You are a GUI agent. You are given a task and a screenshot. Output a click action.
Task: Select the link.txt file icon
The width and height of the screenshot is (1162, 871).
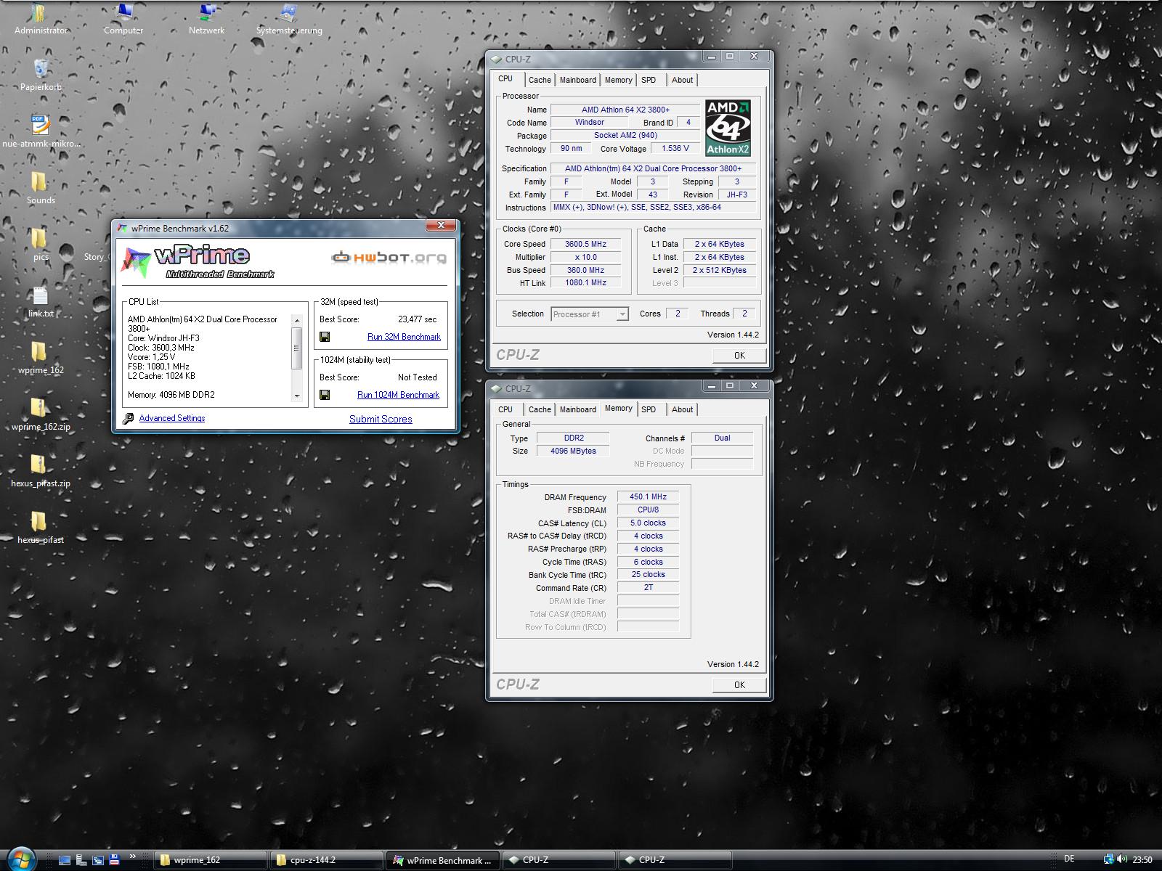tap(41, 302)
